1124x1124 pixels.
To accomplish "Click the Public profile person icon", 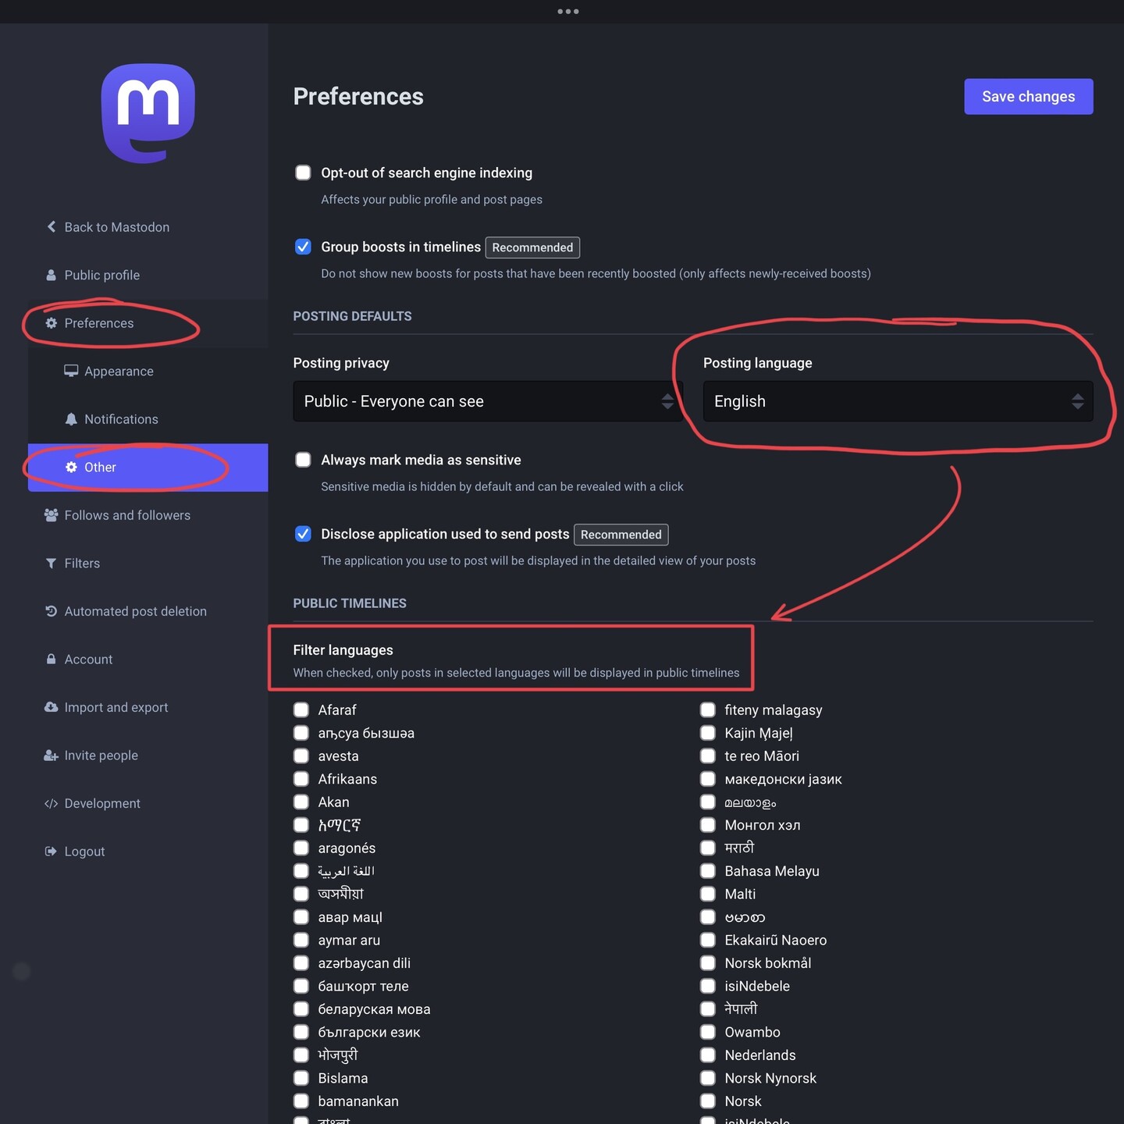I will coord(52,276).
